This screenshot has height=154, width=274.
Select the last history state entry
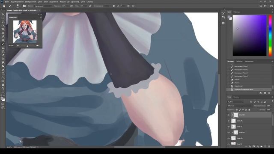[x=249, y=89]
